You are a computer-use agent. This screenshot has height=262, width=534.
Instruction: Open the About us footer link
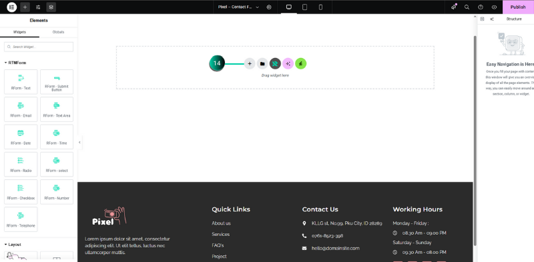click(x=221, y=223)
